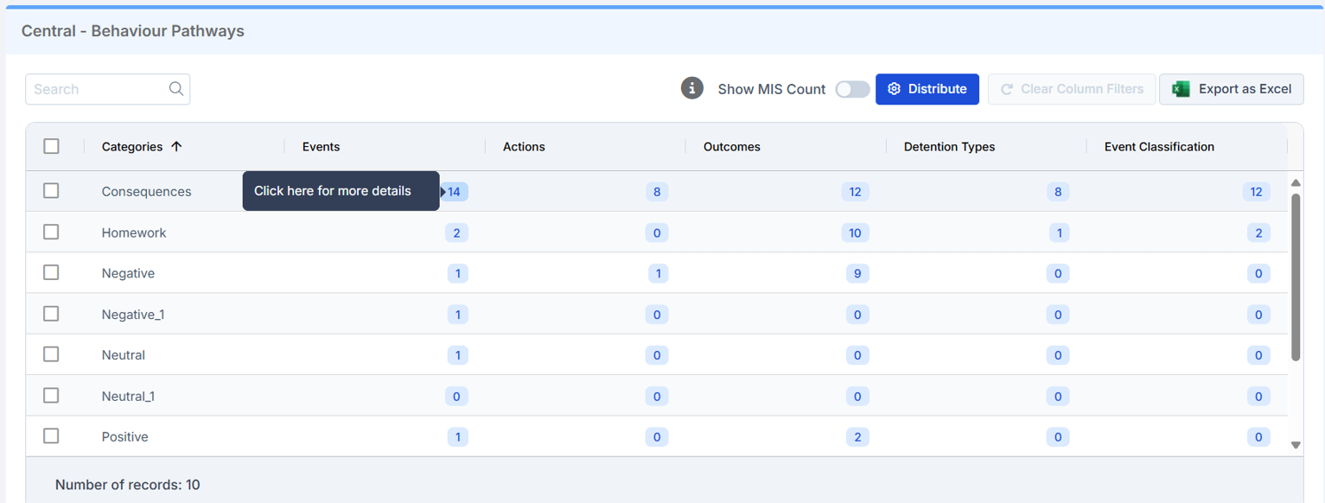This screenshot has width=1325, height=503.
Task: Select the Consequences row checkbox
Action: (51, 191)
